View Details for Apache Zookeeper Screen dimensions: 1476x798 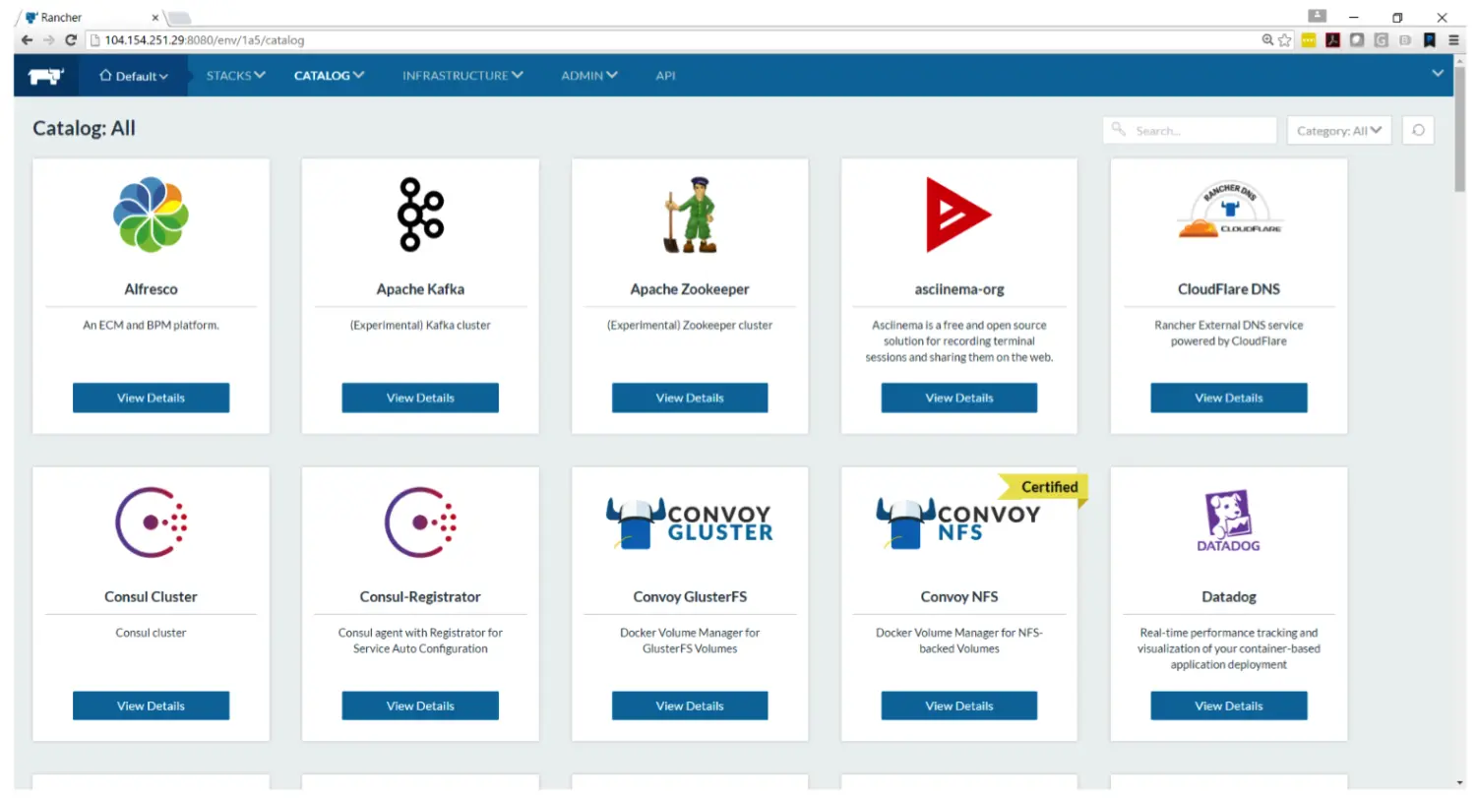point(690,398)
